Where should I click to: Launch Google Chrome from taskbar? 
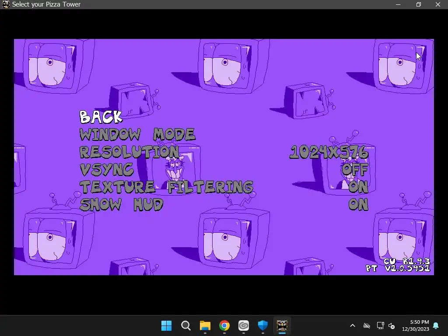coord(224,325)
